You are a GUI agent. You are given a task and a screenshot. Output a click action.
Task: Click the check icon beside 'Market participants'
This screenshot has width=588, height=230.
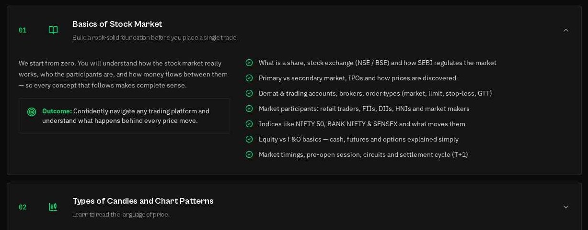[249, 109]
